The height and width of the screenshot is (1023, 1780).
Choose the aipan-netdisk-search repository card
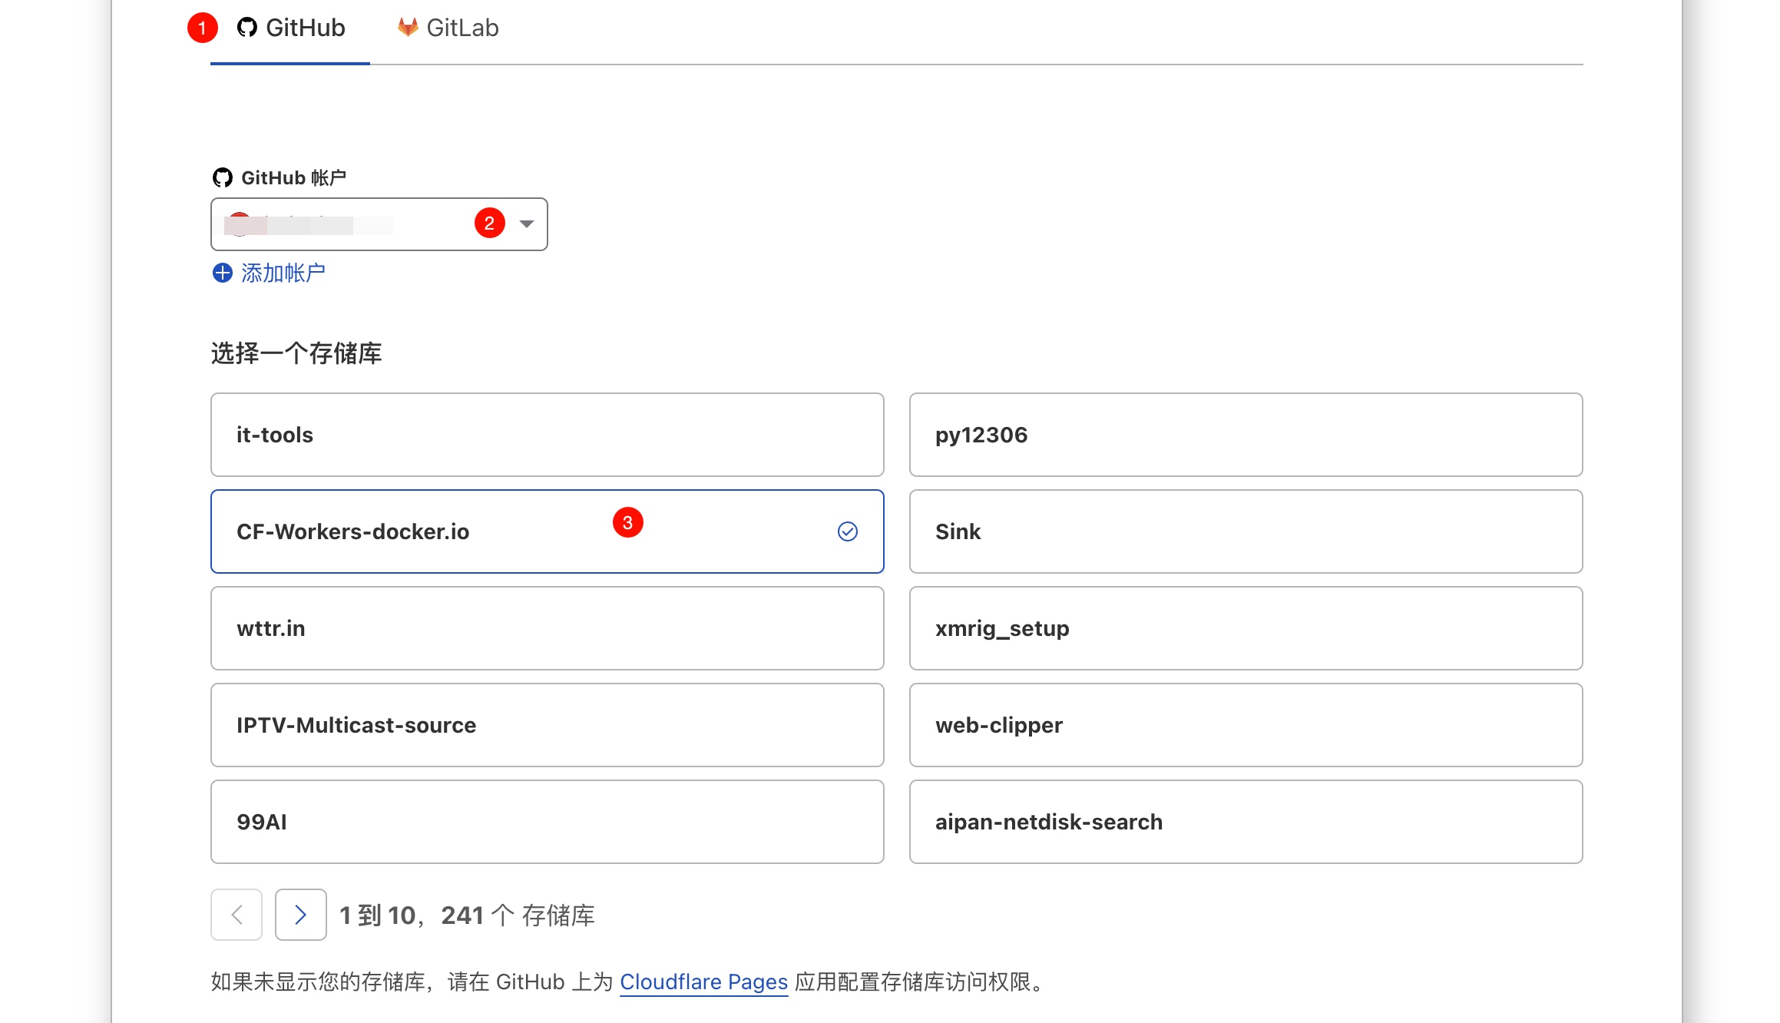click(1245, 822)
